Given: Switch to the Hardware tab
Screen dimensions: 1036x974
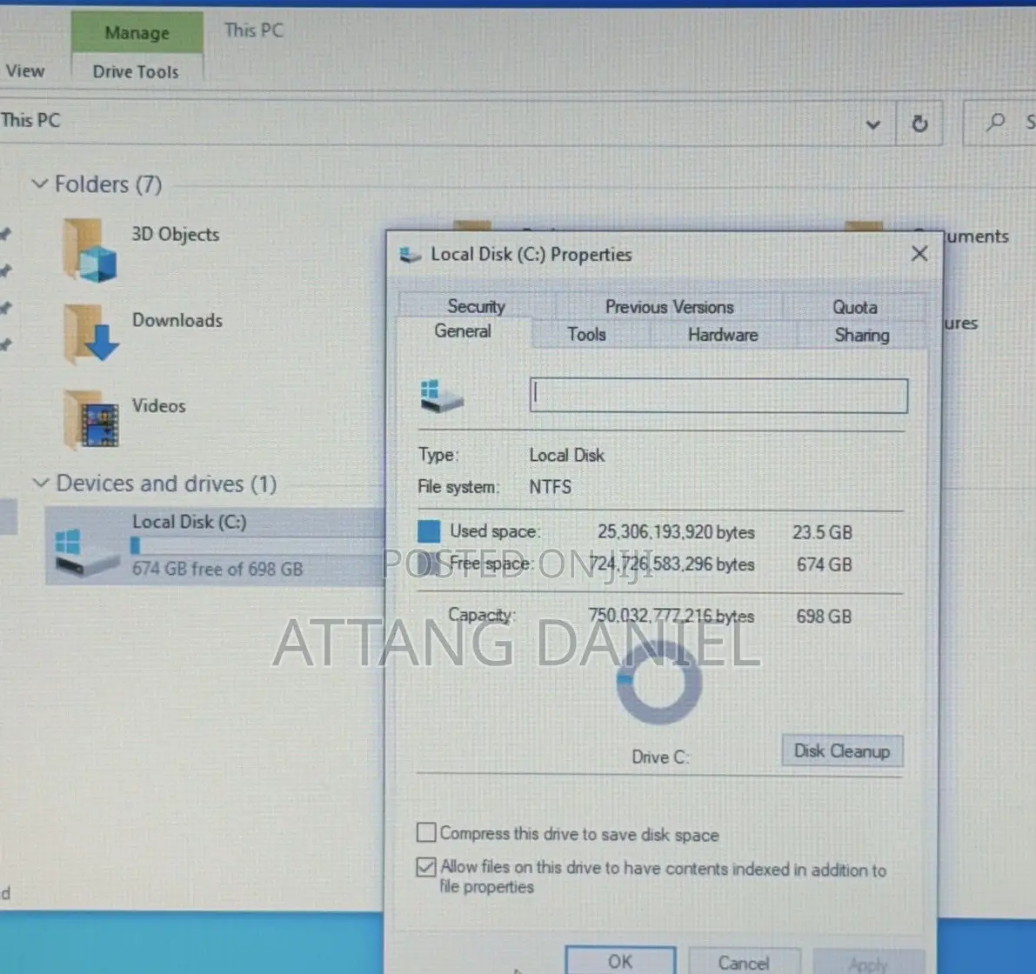Looking at the screenshot, I should tap(723, 335).
